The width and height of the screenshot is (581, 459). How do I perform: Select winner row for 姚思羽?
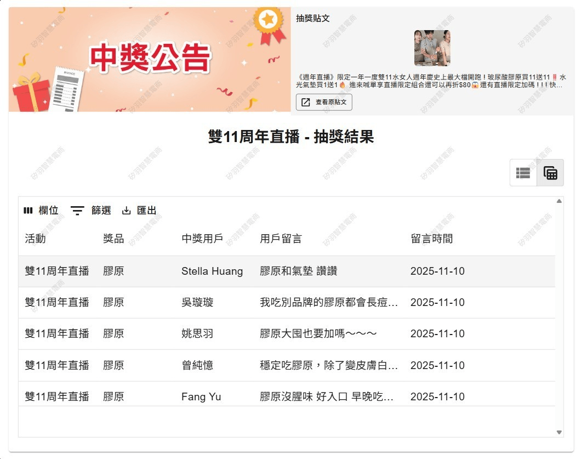click(198, 334)
